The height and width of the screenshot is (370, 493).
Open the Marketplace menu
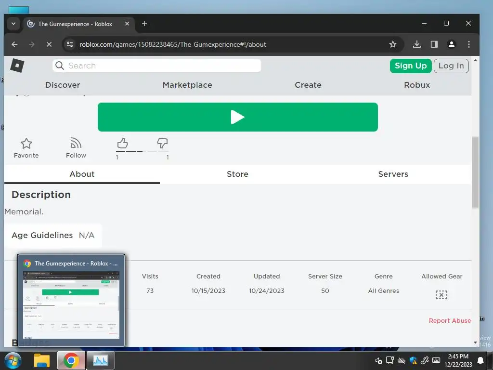click(x=187, y=85)
